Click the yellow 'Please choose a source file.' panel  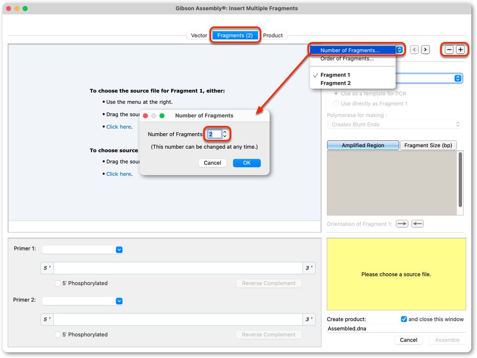click(396, 274)
